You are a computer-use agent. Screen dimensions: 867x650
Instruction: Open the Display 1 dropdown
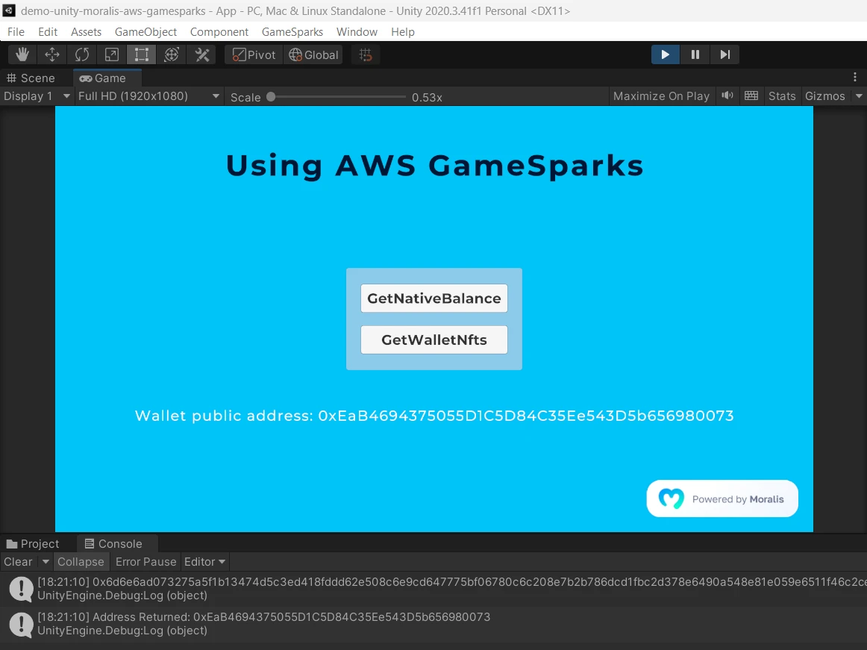coord(37,96)
